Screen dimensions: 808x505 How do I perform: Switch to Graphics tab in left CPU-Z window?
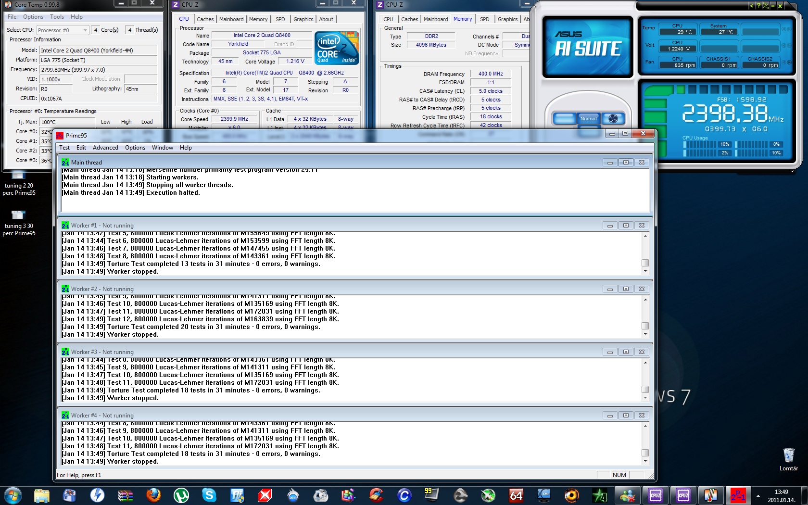303,19
